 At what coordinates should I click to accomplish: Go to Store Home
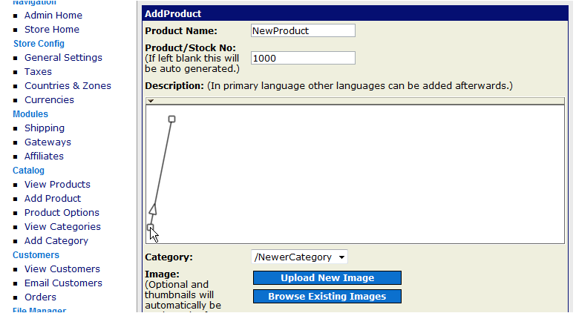pyautogui.click(x=52, y=29)
